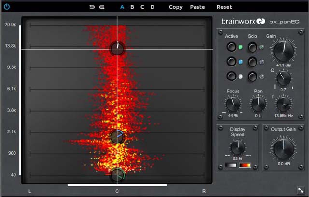Pick the grayscale display color swatch
Viewport: 309px width, 197px height.
(x=230, y=165)
